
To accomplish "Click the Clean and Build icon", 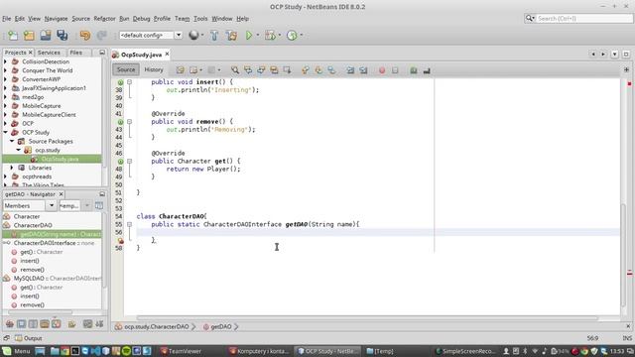I will (231, 36).
